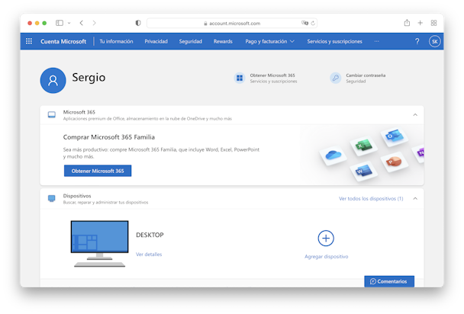The image size is (464, 314).
Task: Open the SK account avatar menu
Action: [x=434, y=41]
